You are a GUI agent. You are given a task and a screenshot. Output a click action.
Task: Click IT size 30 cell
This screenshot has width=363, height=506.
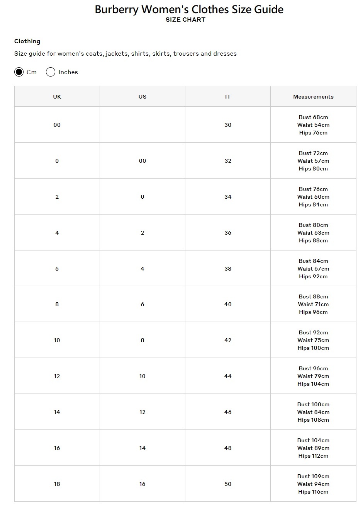[228, 125]
